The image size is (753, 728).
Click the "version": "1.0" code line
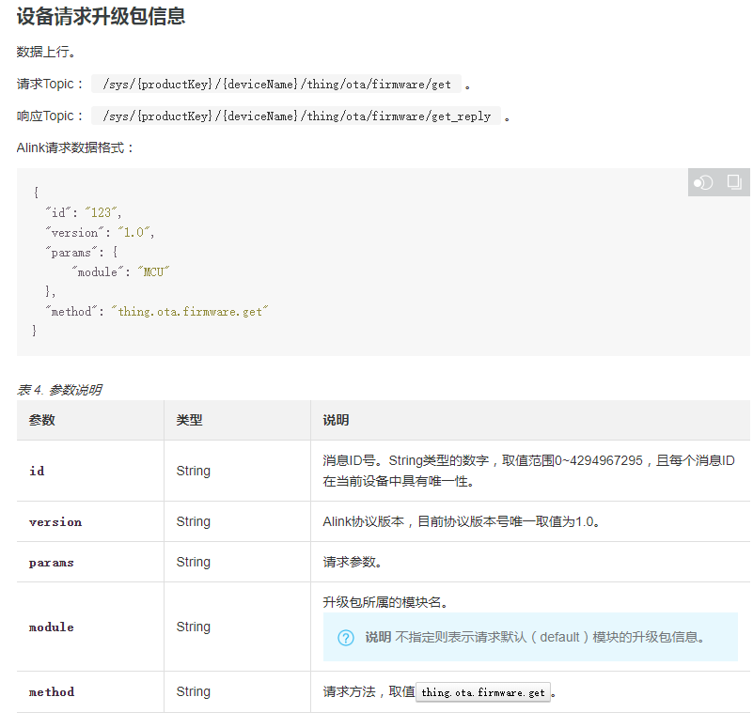click(x=100, y=233)
